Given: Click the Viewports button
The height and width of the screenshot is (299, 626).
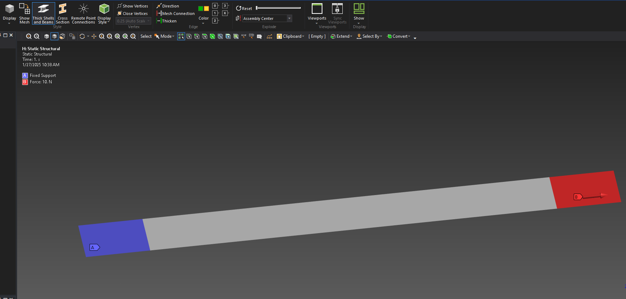Looking at the screenshot, I should pos(317,13).
